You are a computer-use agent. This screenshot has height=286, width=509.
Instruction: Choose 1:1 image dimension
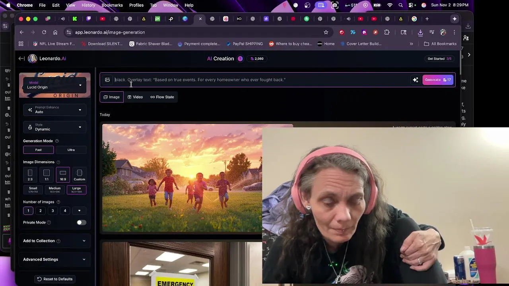coord(47,175)
